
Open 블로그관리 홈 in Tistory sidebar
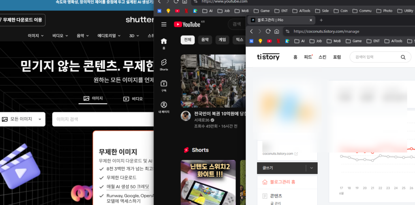point(282,182)
